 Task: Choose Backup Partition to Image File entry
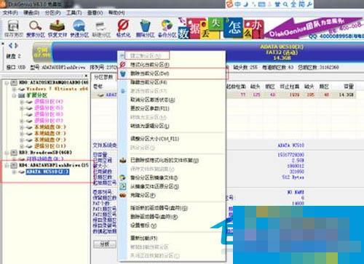pyautogui.click(x=154, y=177)
